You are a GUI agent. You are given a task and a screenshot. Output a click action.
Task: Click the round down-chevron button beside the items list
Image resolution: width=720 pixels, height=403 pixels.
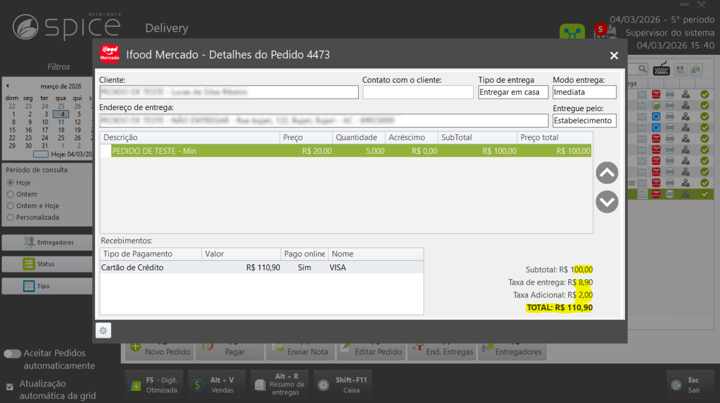click(x=607, y=201)
